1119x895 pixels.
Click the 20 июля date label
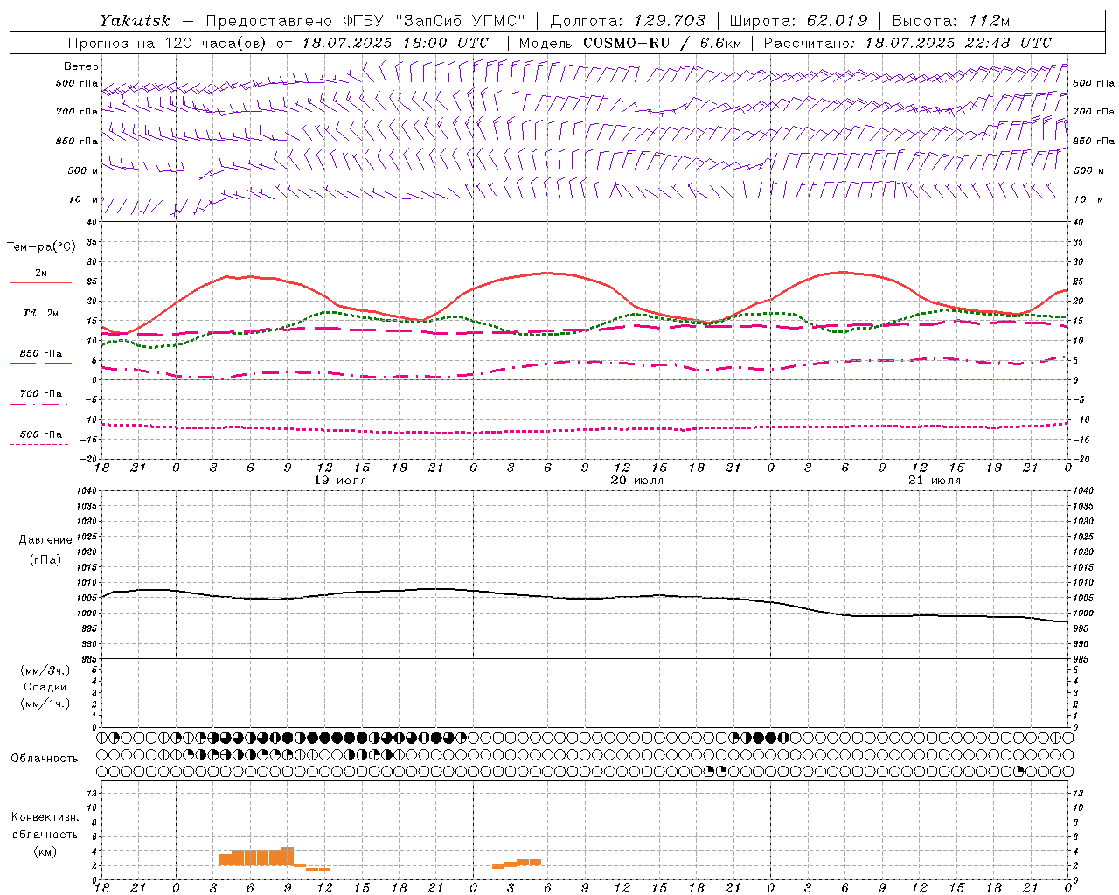click(637, 481)
